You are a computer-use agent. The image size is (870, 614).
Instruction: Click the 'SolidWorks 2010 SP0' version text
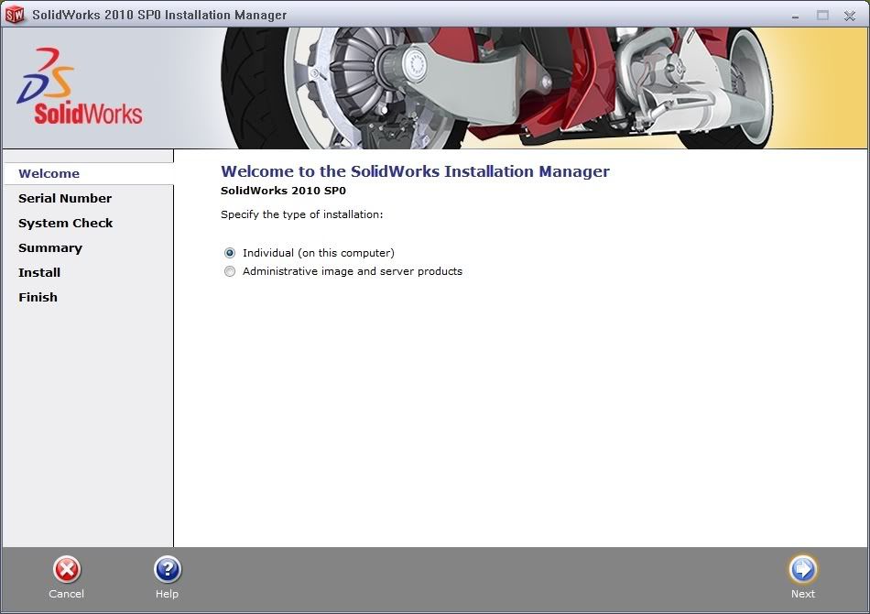click(x=283, y=191)
